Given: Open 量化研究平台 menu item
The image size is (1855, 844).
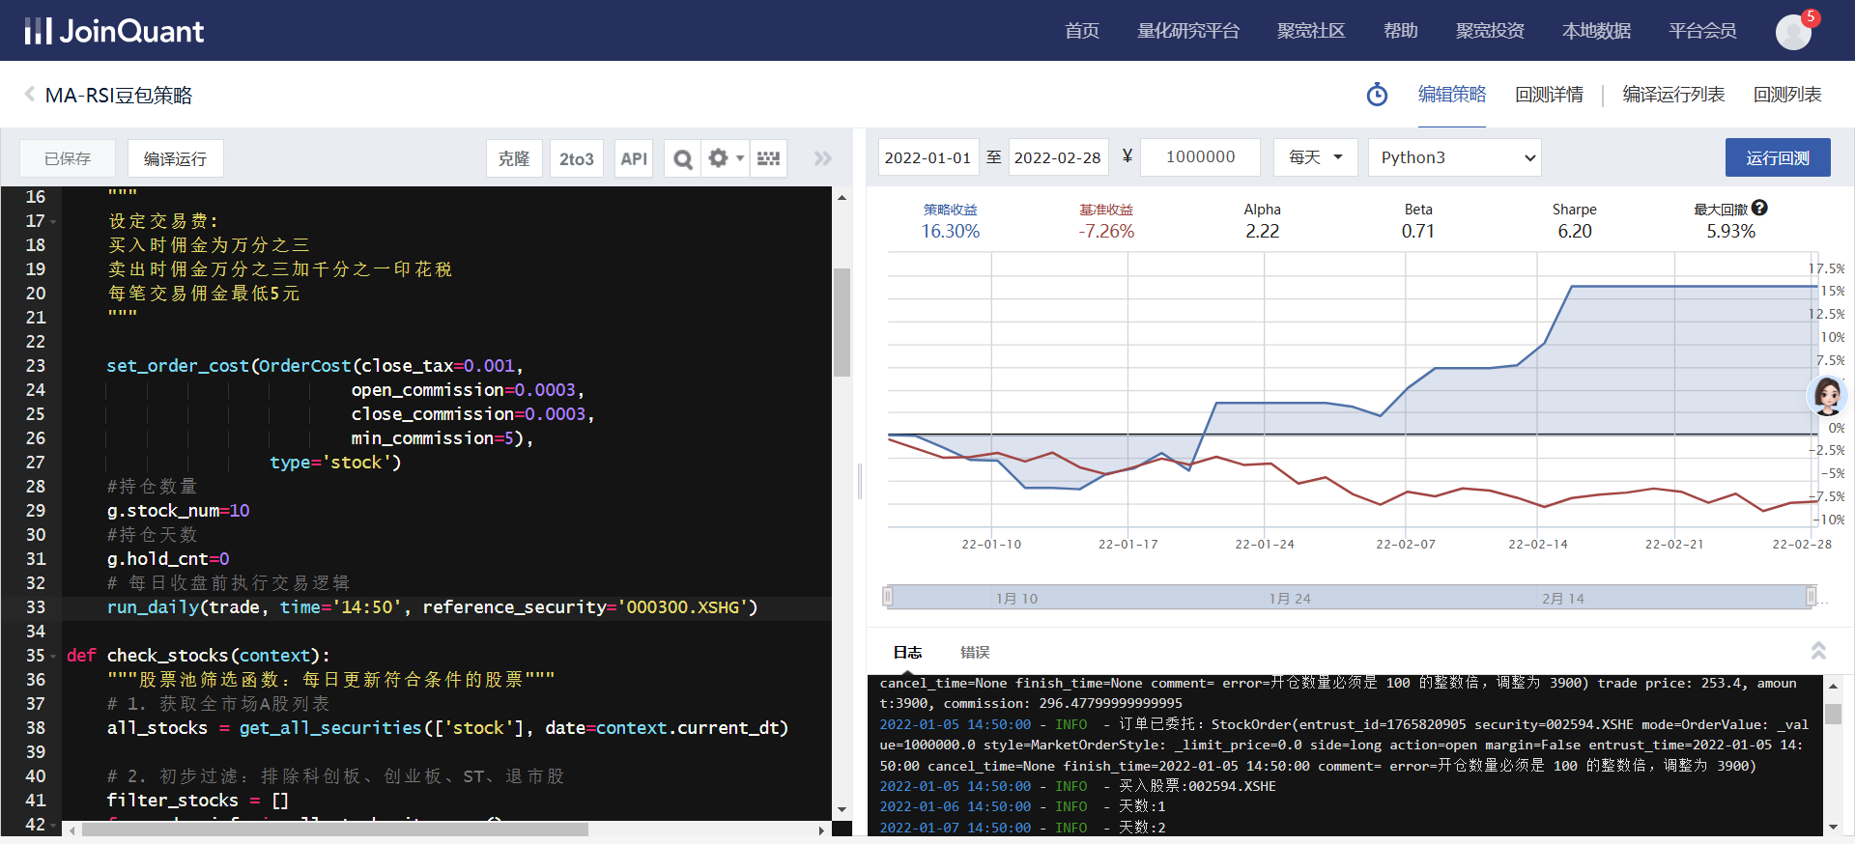Looking at the screenshot, I should [1187, 31].
